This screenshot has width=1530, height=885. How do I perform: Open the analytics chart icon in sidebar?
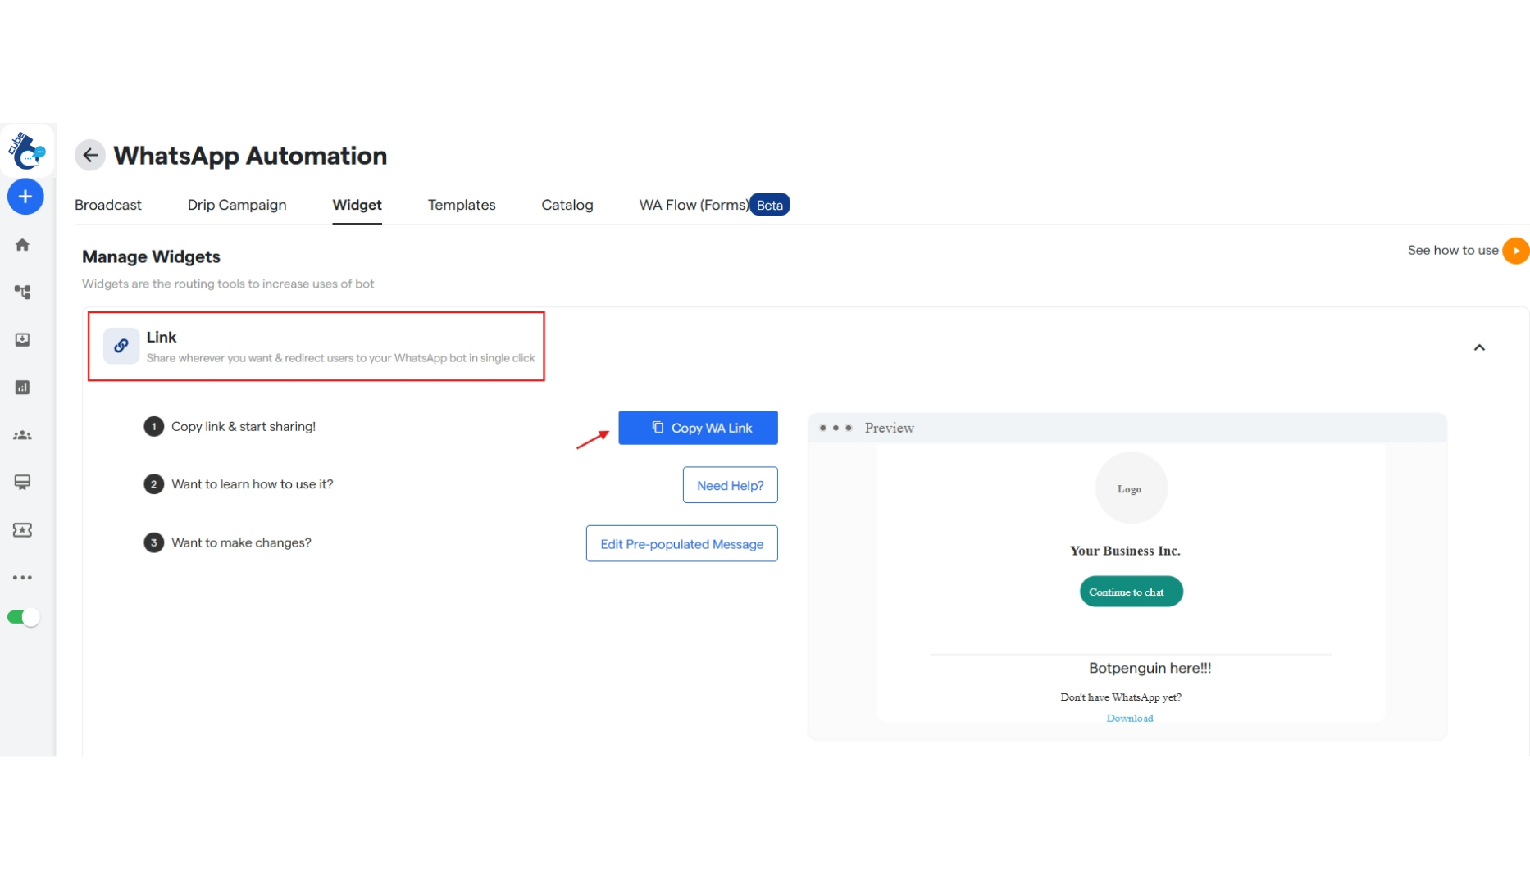tap(22, 388)
